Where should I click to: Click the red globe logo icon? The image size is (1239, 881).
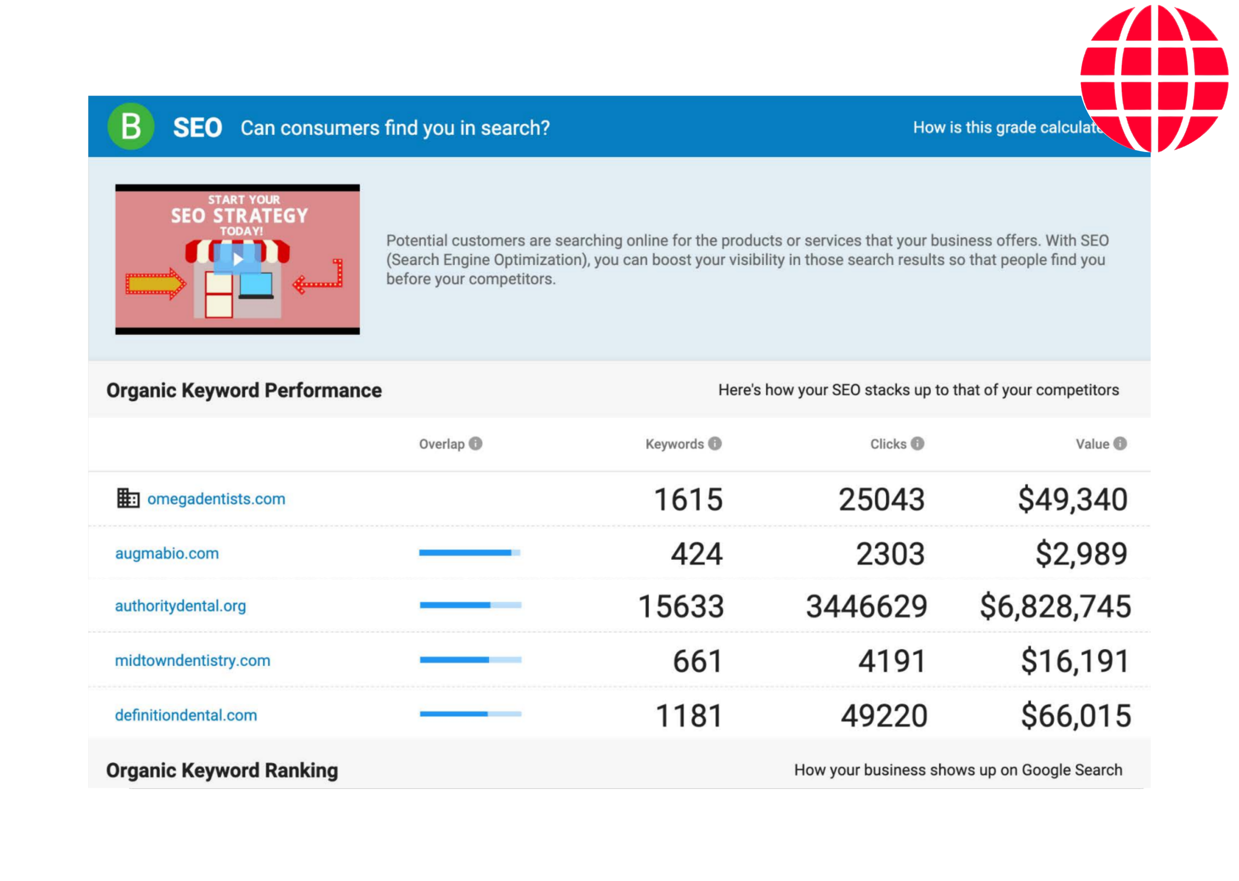pyautogui.click(x=1154, y=77)
